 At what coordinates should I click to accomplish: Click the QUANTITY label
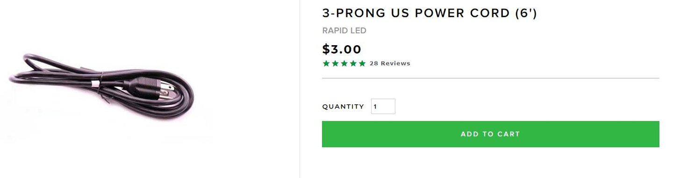tap(343, 107)
